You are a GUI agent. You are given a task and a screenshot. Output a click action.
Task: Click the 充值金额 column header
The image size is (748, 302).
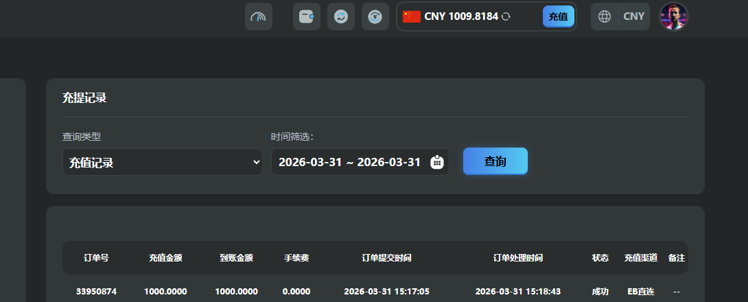[165, 258]
